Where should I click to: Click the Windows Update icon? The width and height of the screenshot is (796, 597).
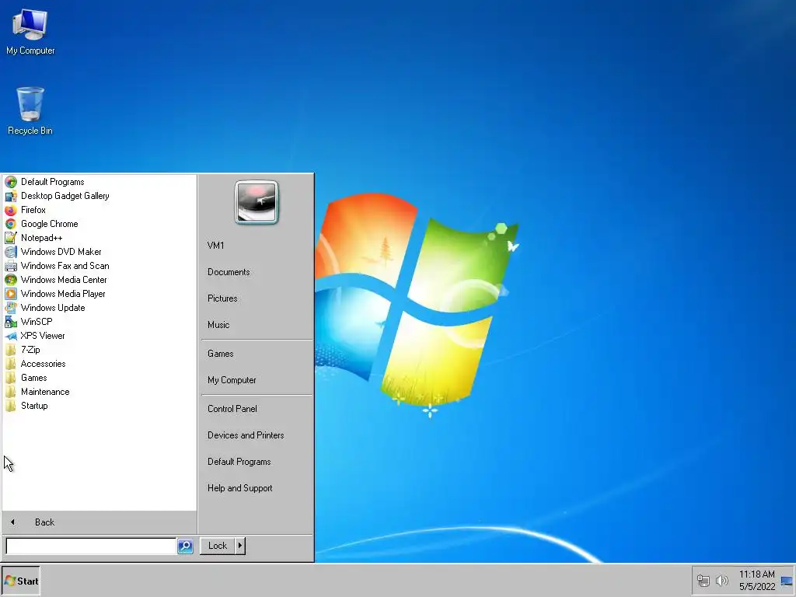tap(11, 308)
